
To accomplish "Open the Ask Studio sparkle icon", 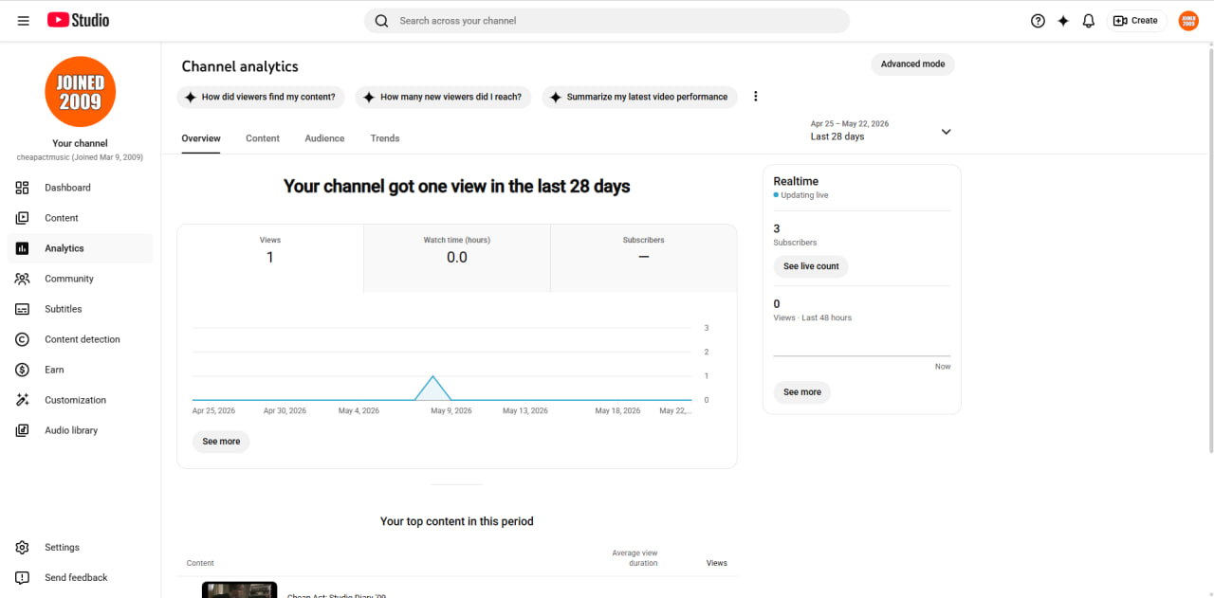I will (1063, 21).
